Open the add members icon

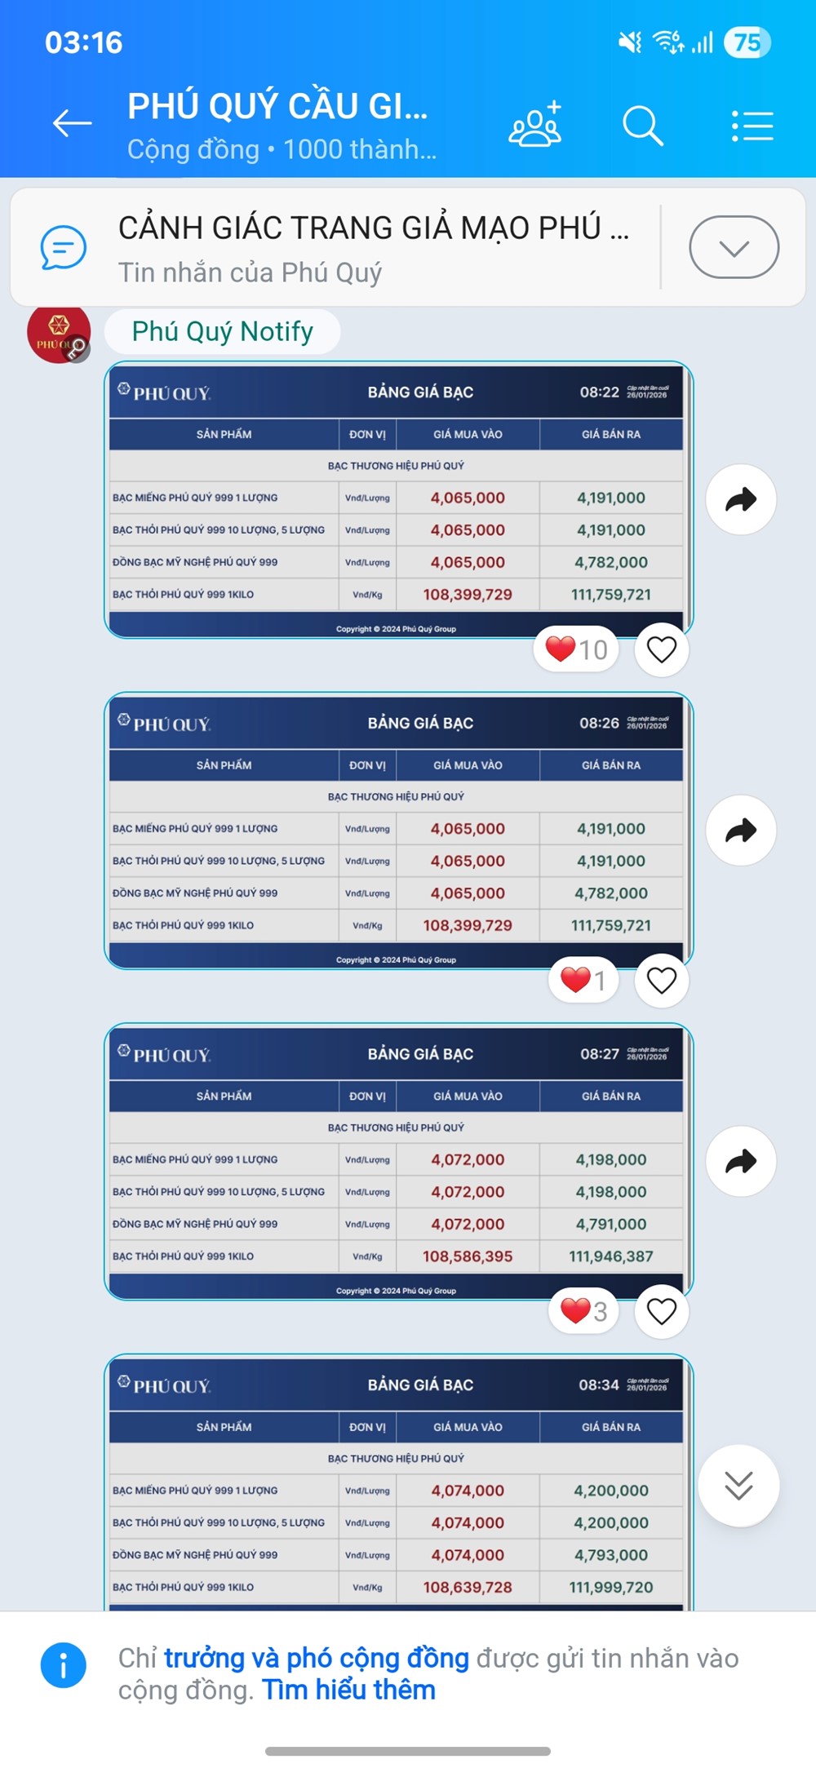click(535, 125)
